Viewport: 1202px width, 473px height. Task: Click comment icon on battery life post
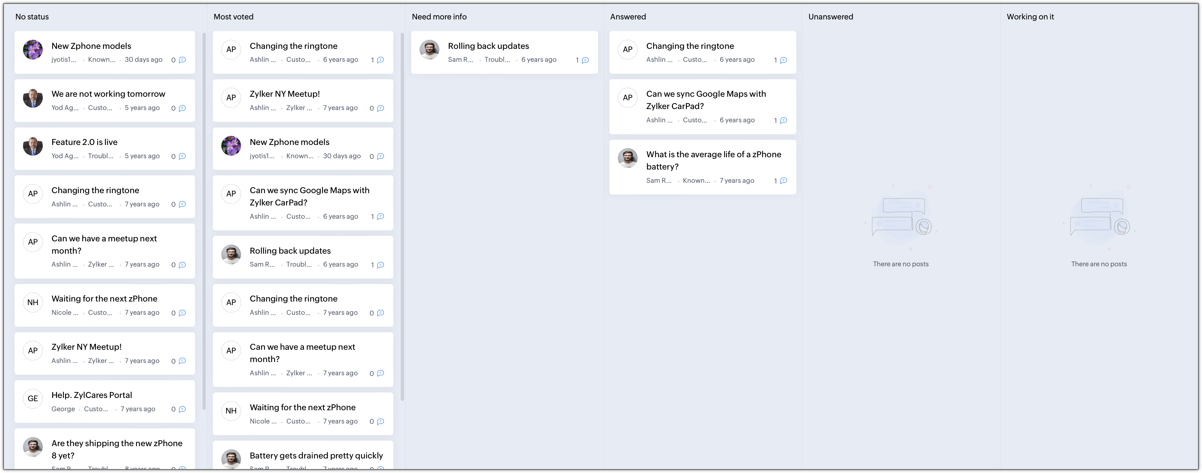coord(783,181)
